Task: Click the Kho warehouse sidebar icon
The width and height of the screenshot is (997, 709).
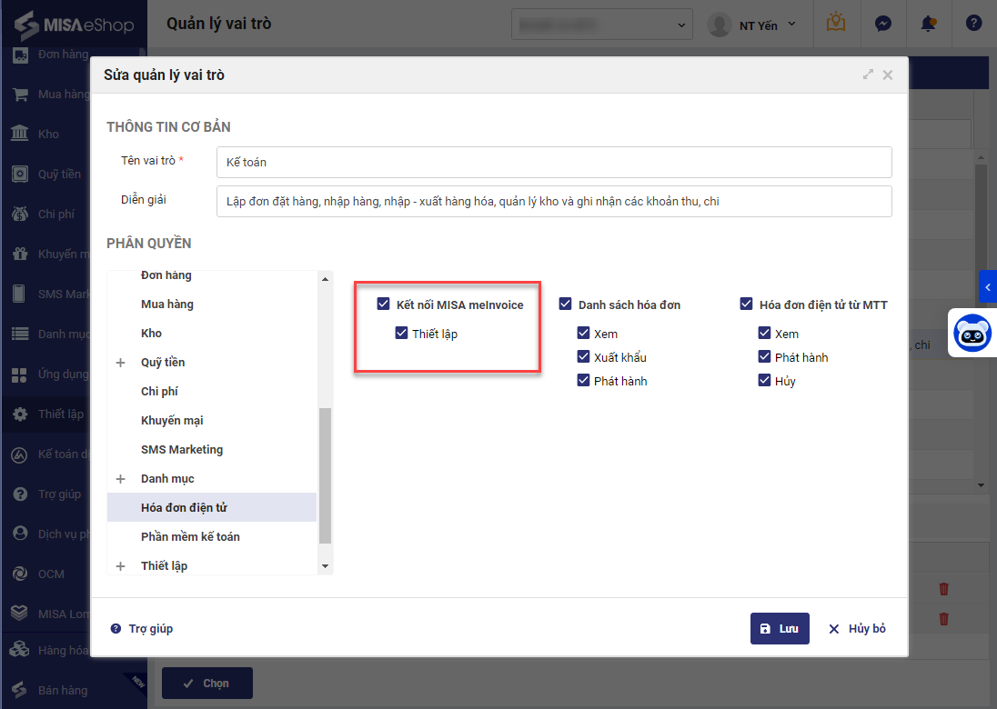Action: tap(19, 134)
